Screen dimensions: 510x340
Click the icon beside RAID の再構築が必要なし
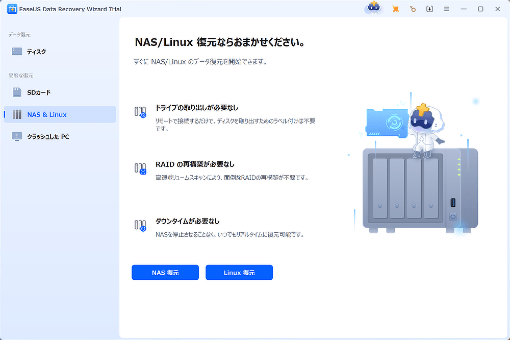140,168
